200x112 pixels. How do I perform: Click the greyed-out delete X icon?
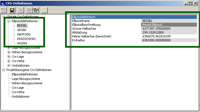(20, 10)
